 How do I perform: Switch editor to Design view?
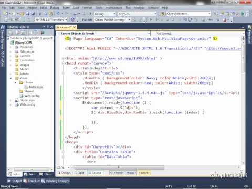(x=65, y=173)
